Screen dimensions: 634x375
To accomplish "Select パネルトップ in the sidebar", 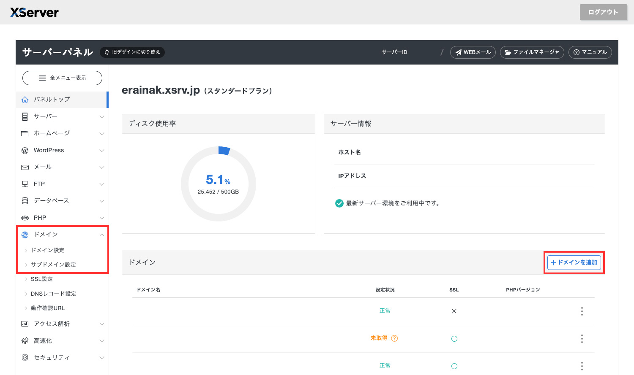I will tap(62, 100).
